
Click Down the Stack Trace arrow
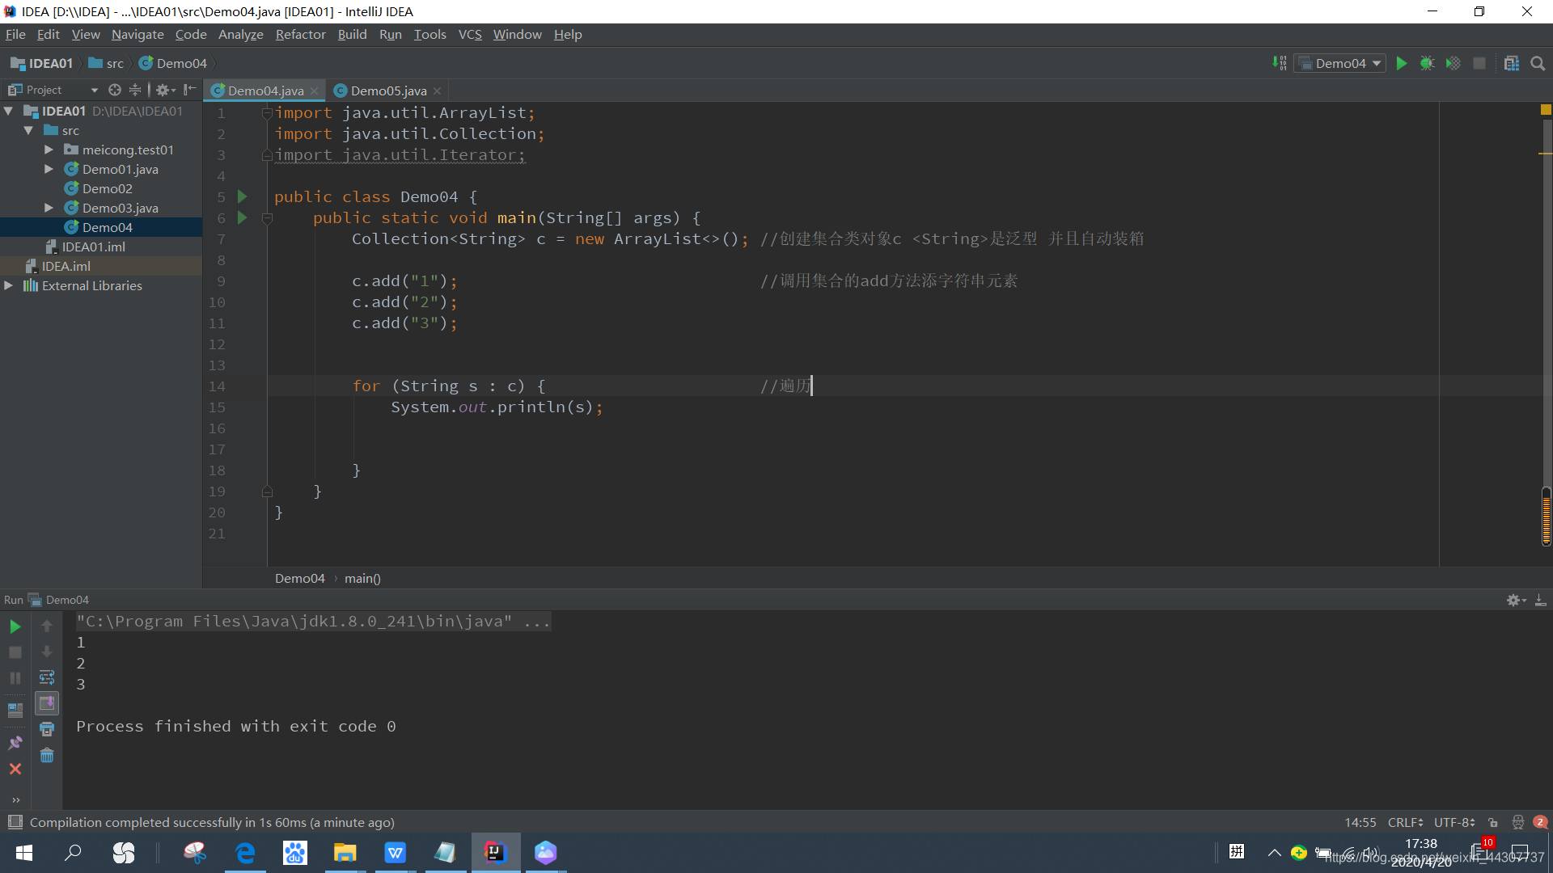pos(47,652)
